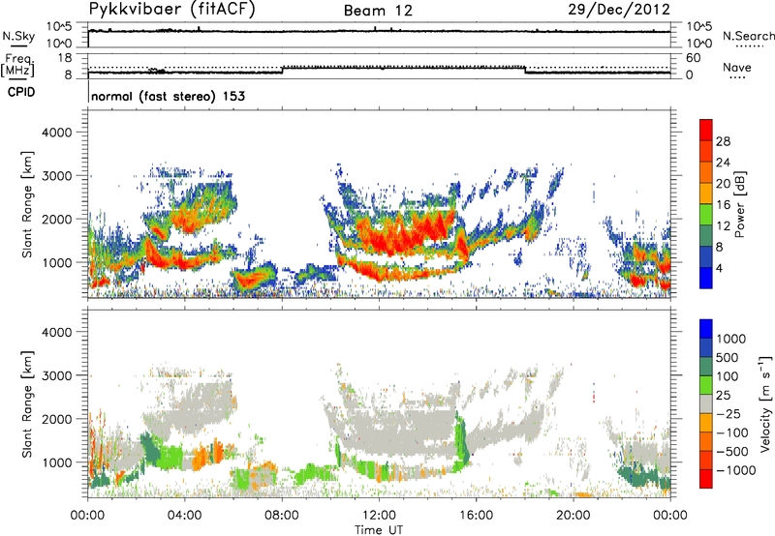This screenshot has width=775, height=536.
Task: Click the '-1000' velocity colorbar tick
Action: pyautogui.click(x=735, y=470)
